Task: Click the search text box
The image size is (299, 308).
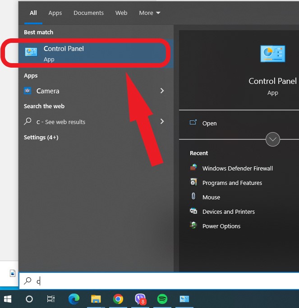Action: [158, 281]
